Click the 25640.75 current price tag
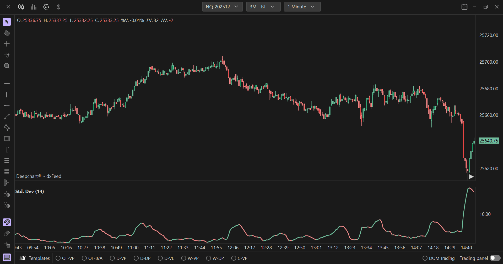 point(489,141)
